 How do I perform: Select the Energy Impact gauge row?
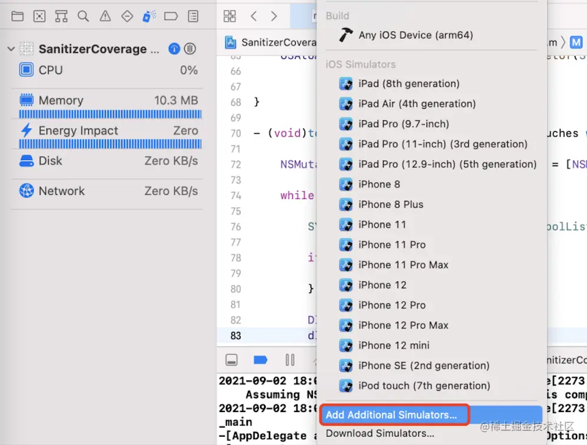[108, 135]
